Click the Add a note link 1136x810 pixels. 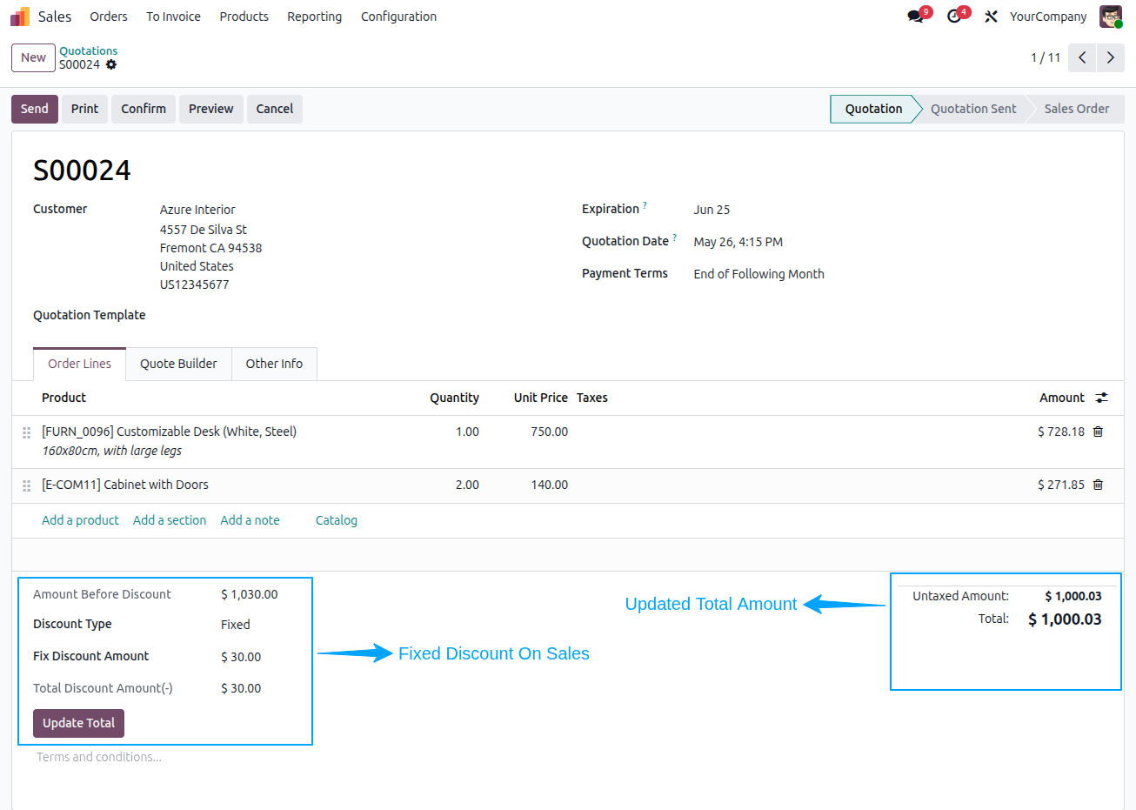pyautogui.click(x=250, y=520)
